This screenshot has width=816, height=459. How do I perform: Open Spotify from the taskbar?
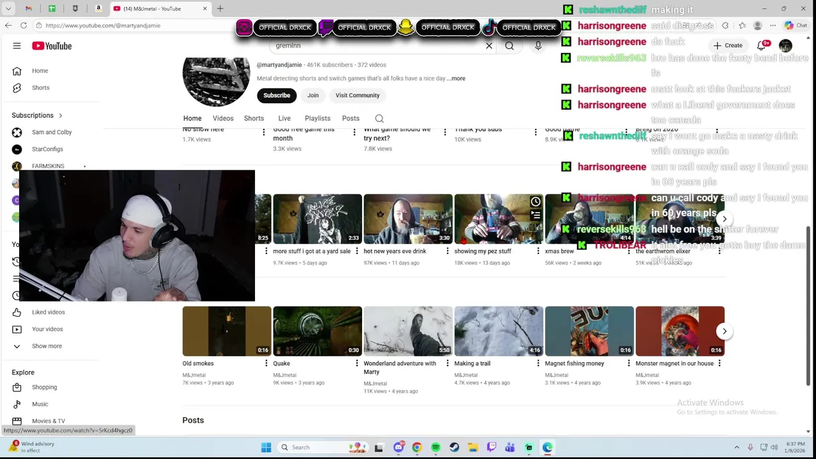tap(435, 448)
